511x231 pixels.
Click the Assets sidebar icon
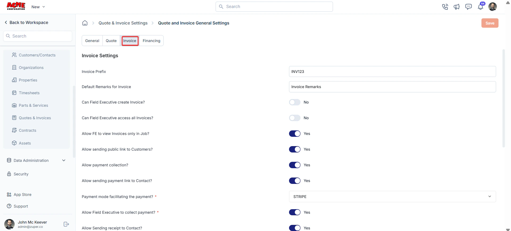pyautogui.click(x=14, y=143)
